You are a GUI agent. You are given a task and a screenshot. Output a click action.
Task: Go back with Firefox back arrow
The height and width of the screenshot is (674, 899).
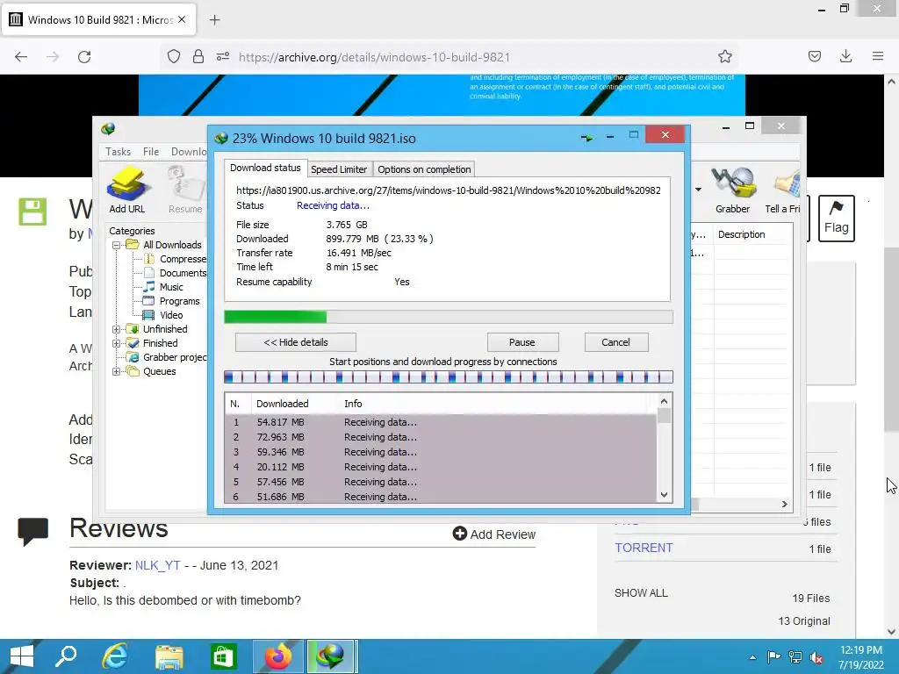click(21, 57)
